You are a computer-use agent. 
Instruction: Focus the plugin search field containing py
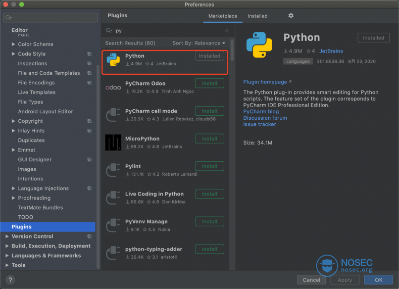point(168,30)
